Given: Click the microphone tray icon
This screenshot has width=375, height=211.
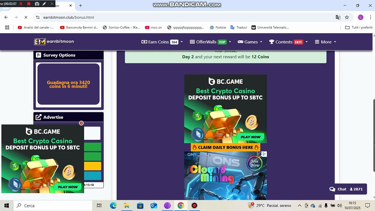Looking at the screenshot, I should (x=326, y=206).
